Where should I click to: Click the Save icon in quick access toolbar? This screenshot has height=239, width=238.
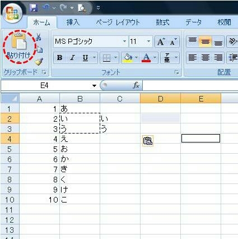[34, 8]
